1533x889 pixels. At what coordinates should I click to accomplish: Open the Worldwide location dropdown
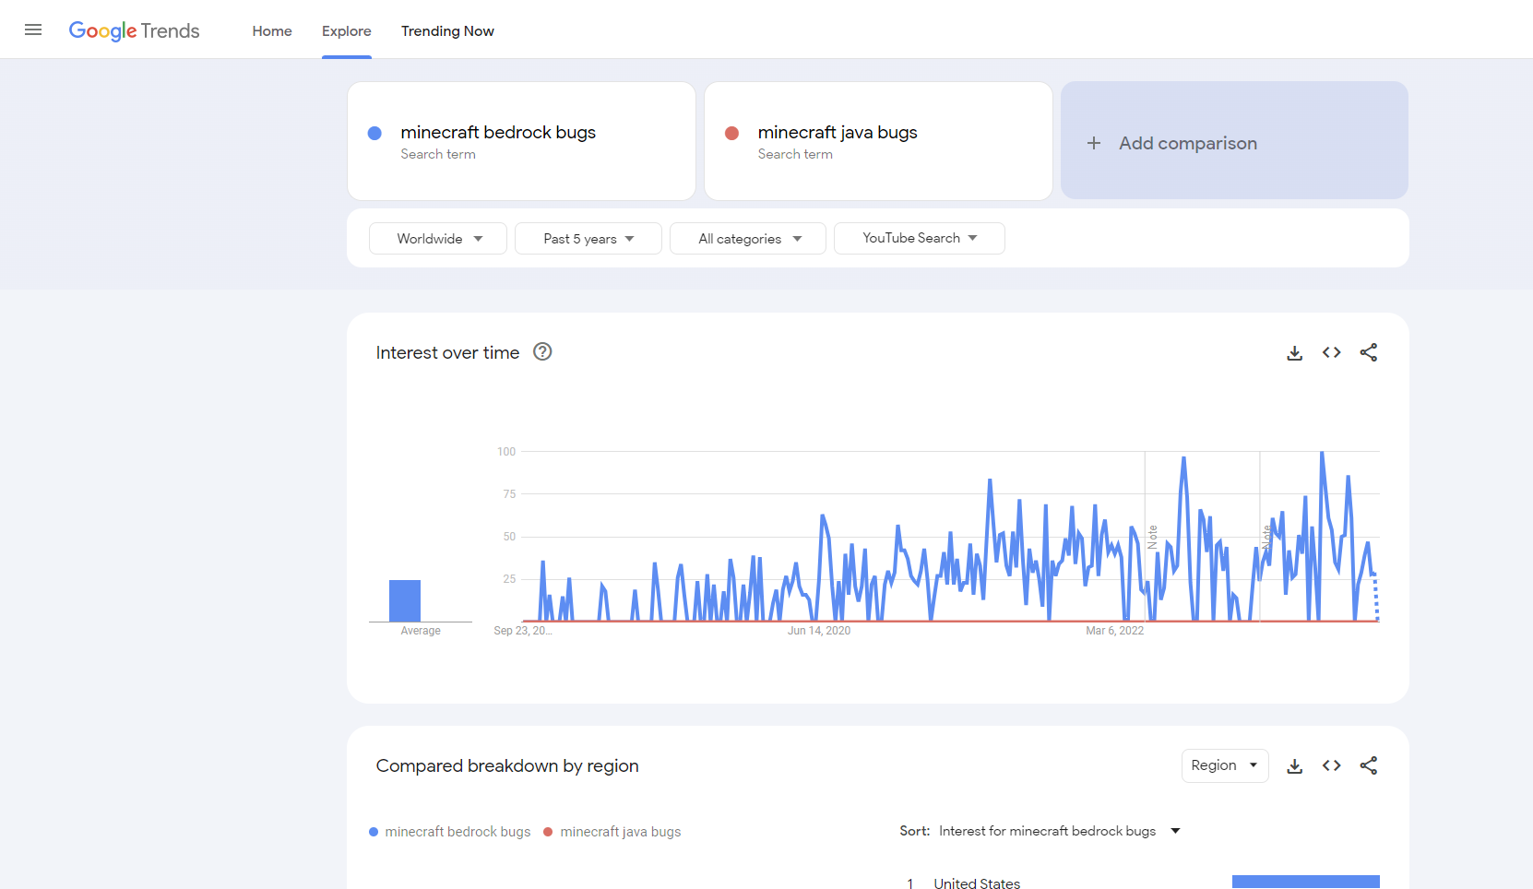(x=438, y=238)
